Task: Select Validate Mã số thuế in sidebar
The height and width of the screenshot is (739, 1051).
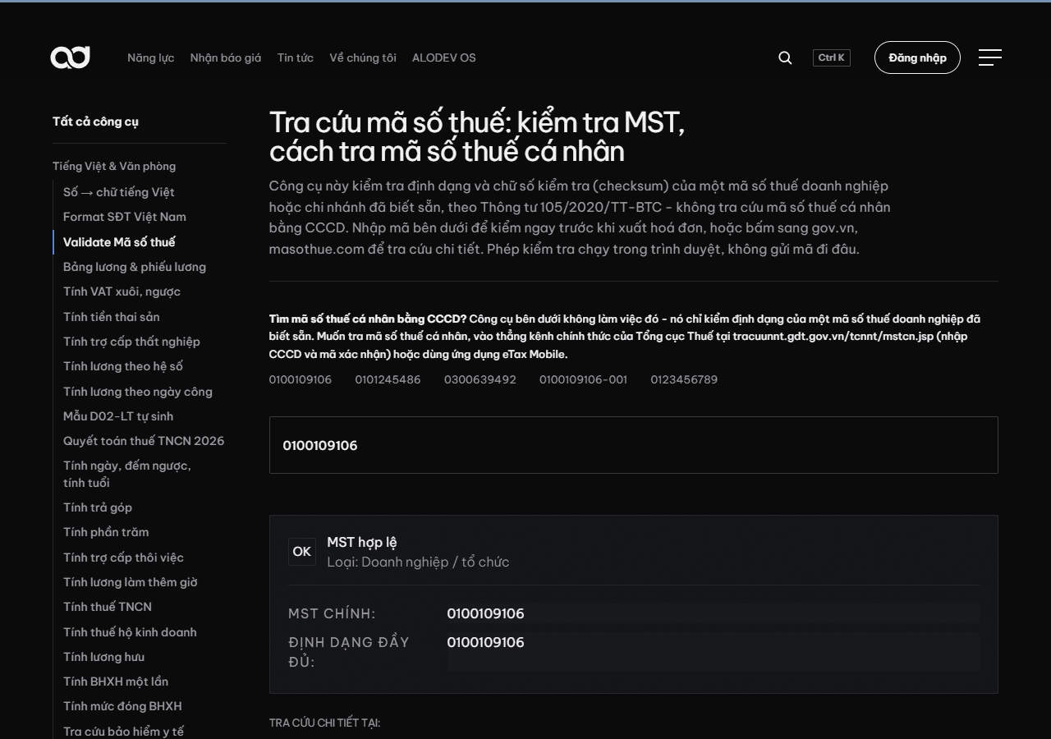Action: pyautogui.click(x=119, y=242)
